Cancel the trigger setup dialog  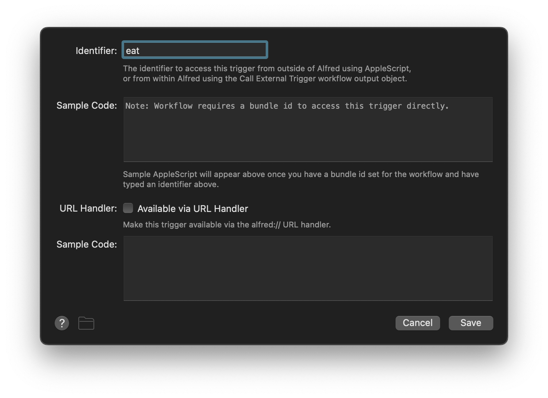click(x=417, y=323)
